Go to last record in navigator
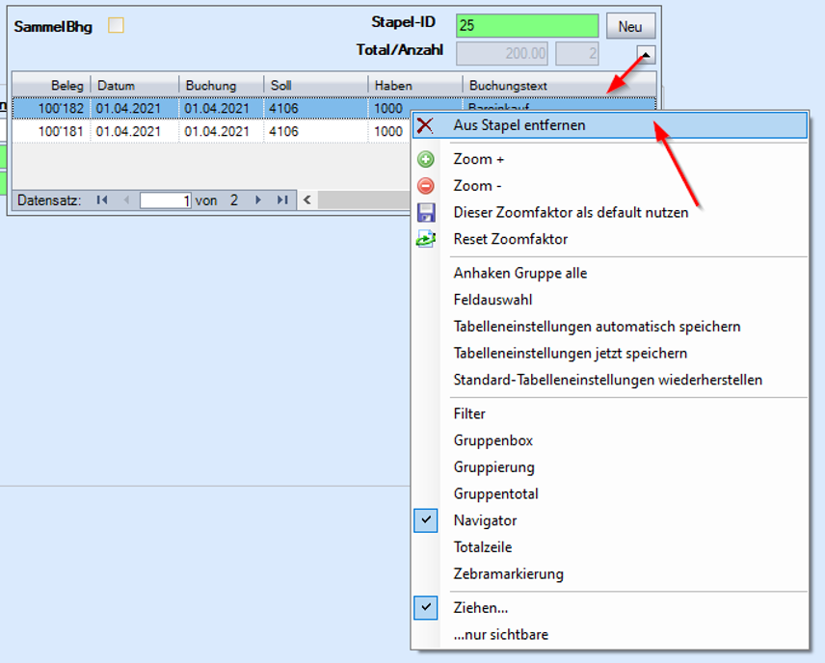This screenshot has height=663, width=825. [282, 199]
